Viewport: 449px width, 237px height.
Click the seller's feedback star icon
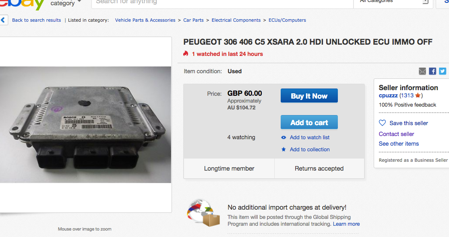[x=418, y=95]
